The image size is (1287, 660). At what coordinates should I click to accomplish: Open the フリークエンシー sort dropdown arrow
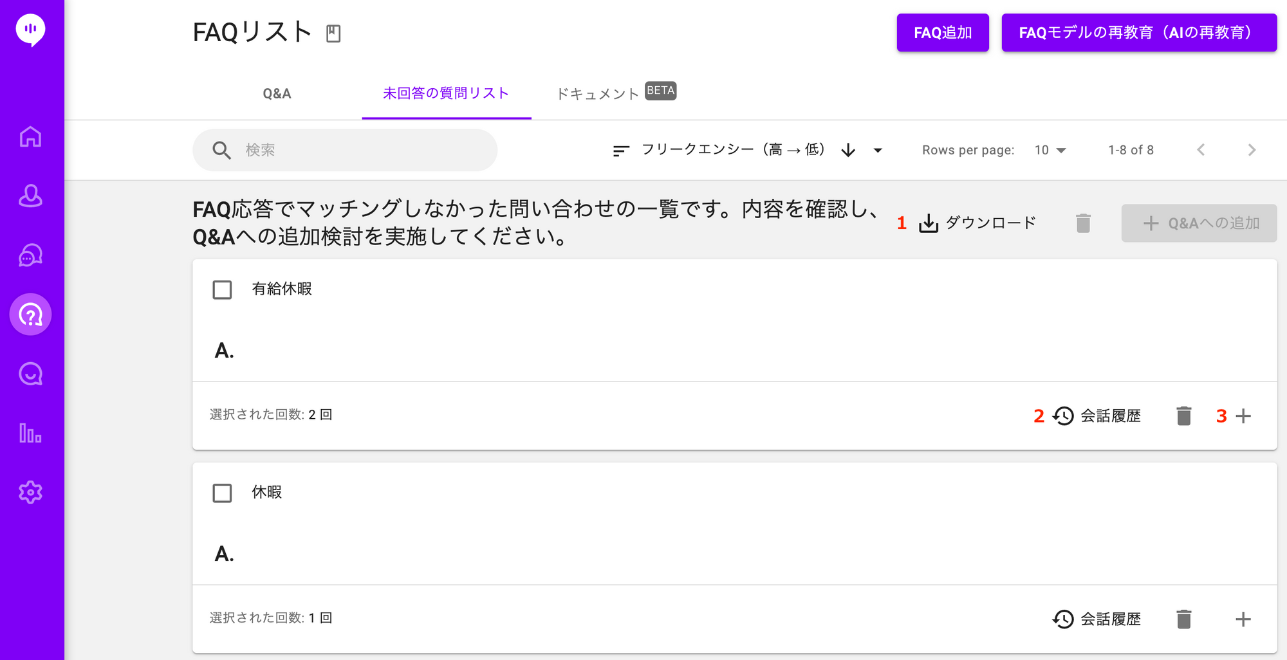[878, 151]
